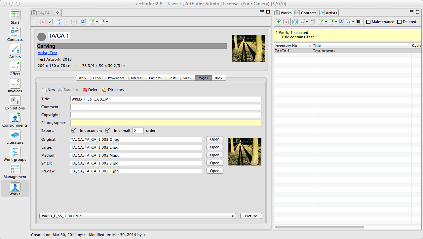This screenshot has height=239, width=423.
Task: Open the Management module in sidebar
Action: click(15, 171)
